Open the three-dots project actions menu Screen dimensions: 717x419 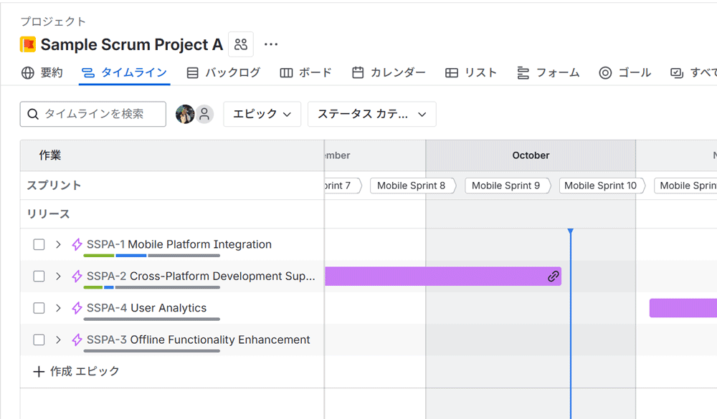click(271, 44)
